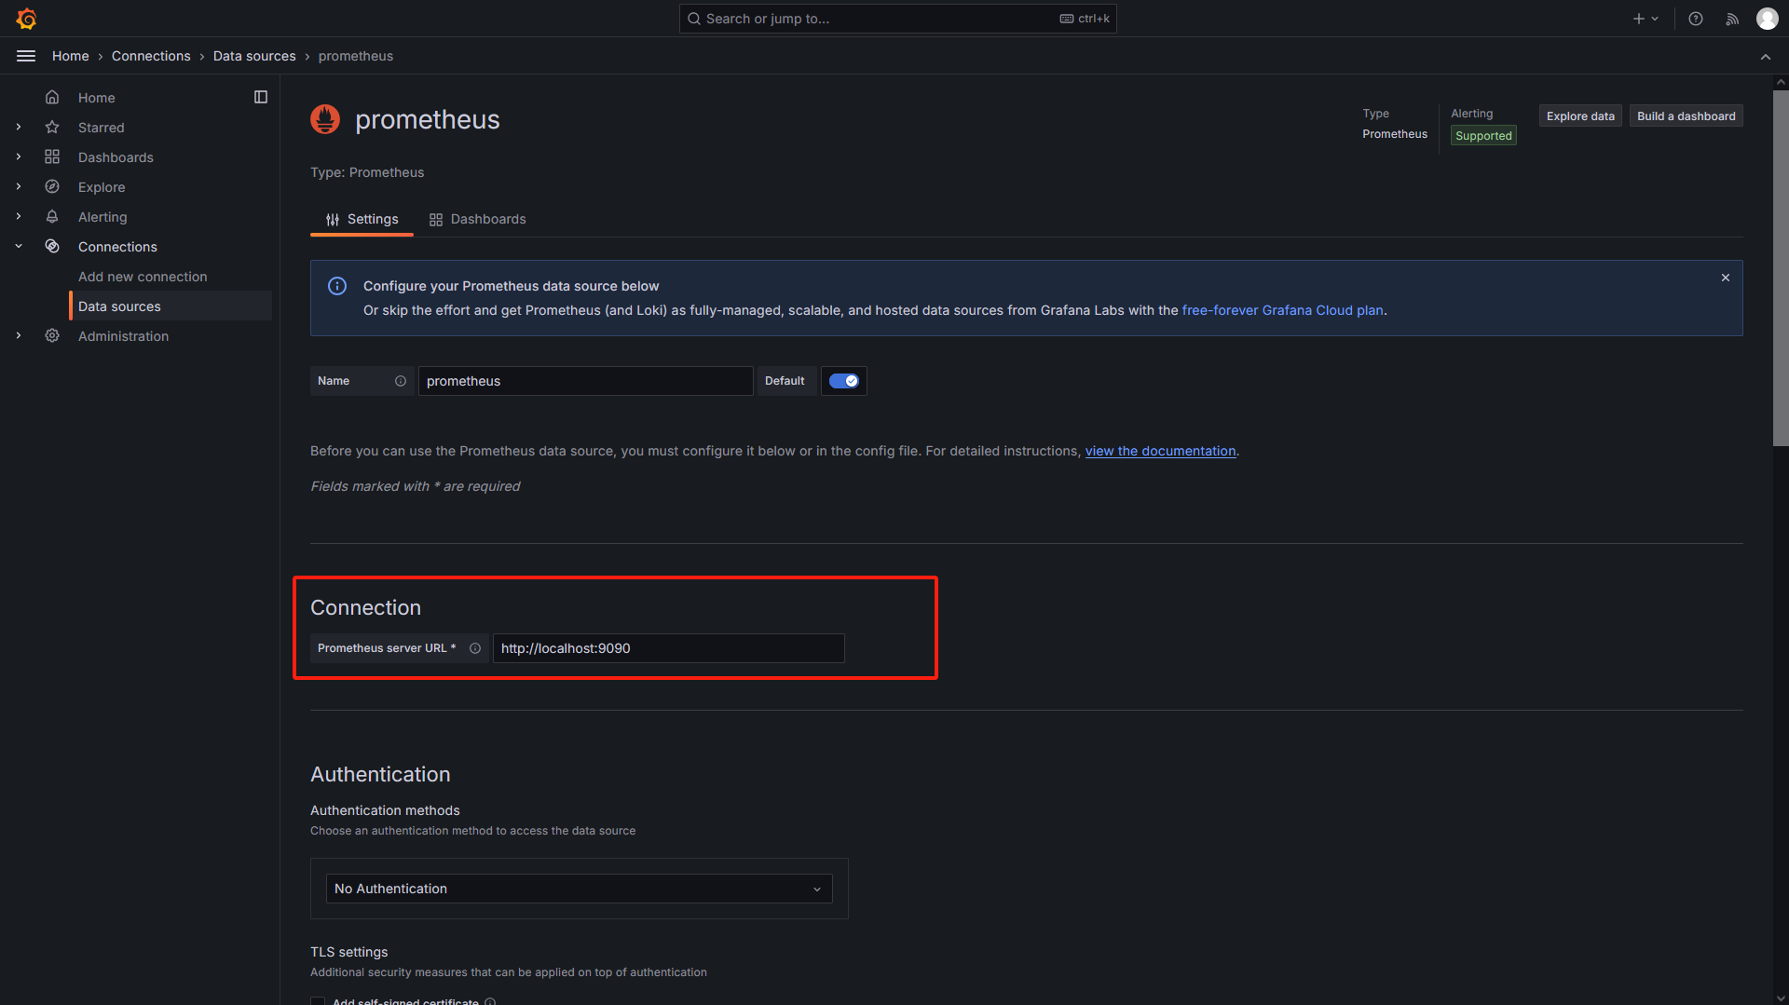This screenshot has width=1789, height=1005.
Task: Click the TLS settings heading
Action: [x=348, y=952]
